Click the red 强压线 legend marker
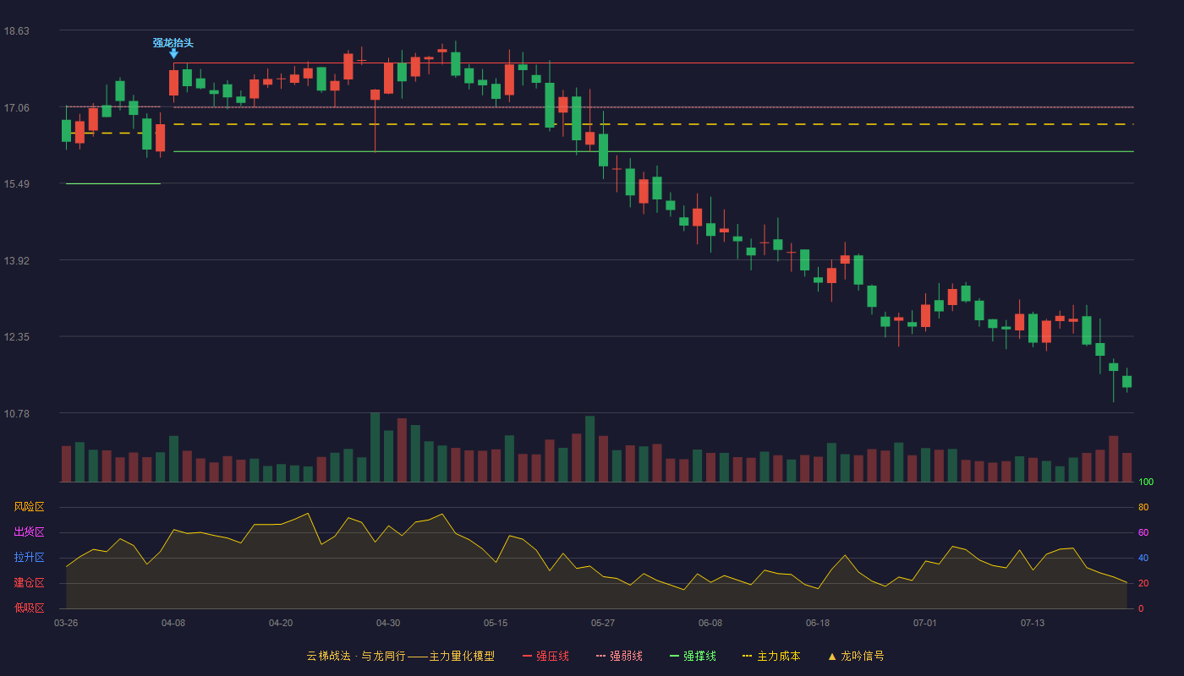This screenshot has width=1184, height=676. (x=528, y=656)
